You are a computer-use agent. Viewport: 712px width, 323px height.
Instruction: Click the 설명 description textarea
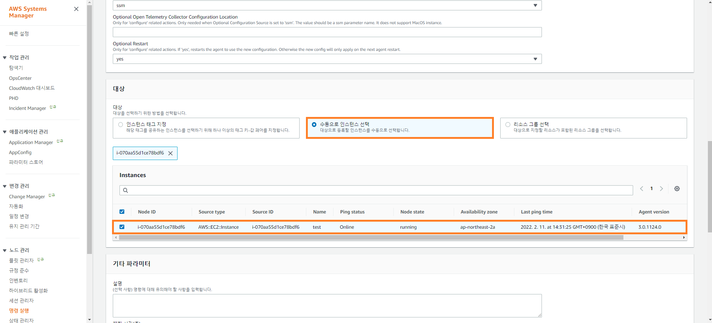click(327, 306)
